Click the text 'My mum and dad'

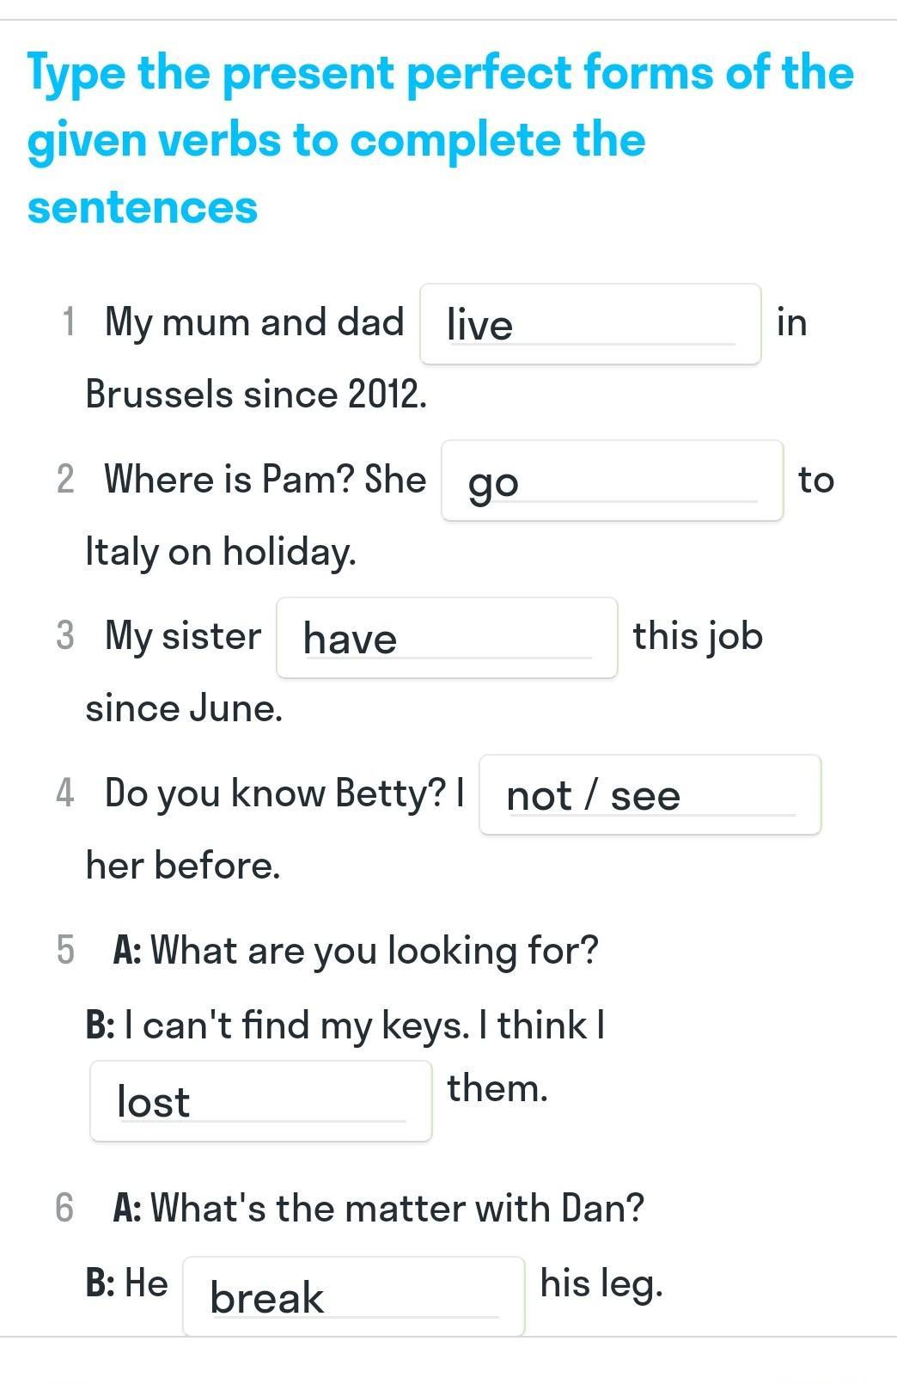pos(254,322)
